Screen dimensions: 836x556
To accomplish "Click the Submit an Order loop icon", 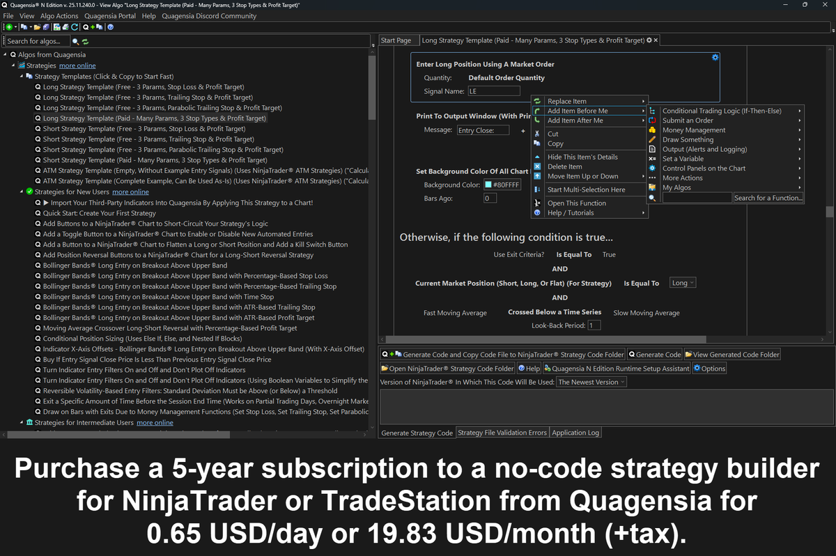I will click(x=652, y=121).
